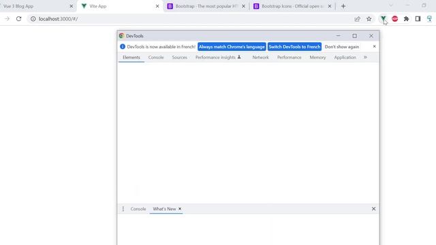Screen dimensions: 436x245
Task: Dismiss the French language info bar
Action: (374, 46)
